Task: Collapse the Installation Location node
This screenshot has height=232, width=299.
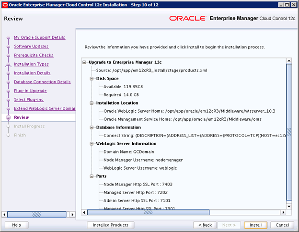Action: [x=92, y=103]
